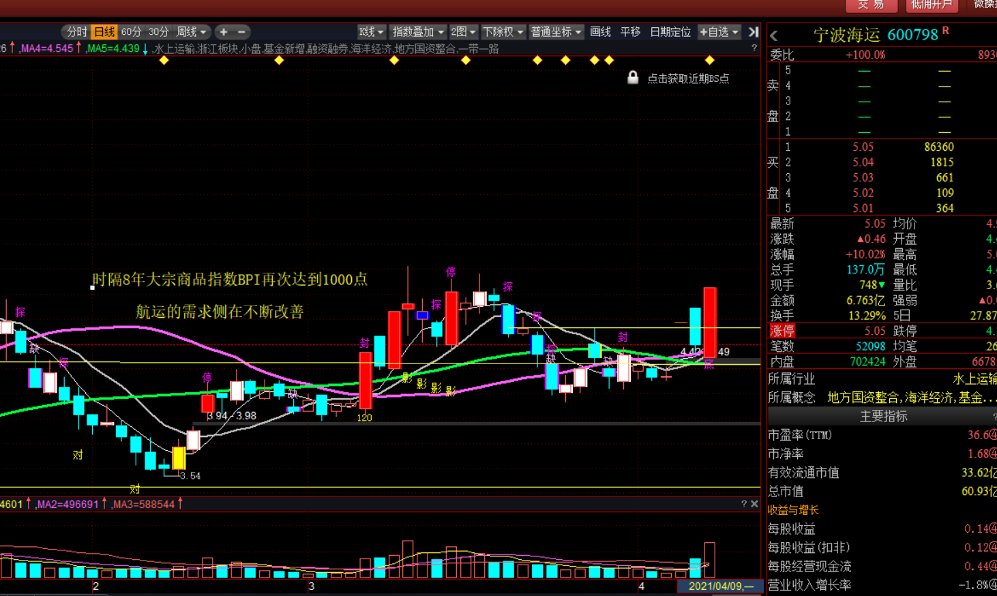This screenshot has width=997, height=596.
Task: Click the 每股经营现金流 row label
Action: click(x=809, y=566)
